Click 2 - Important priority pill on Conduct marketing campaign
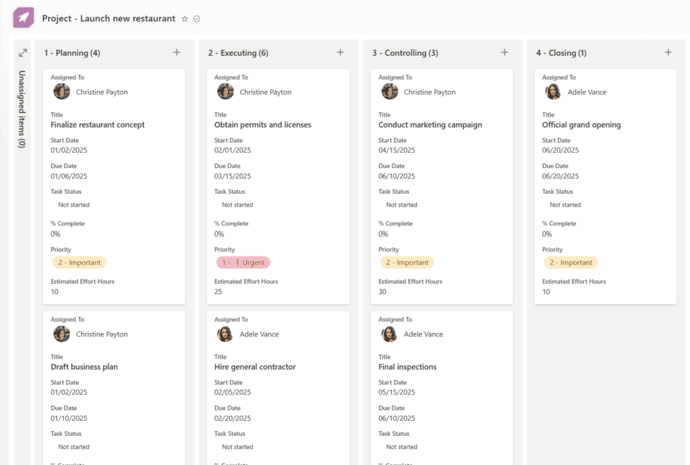 click(x=407, y=262)
